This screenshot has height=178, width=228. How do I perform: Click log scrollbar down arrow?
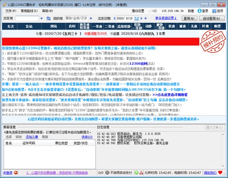223,166
